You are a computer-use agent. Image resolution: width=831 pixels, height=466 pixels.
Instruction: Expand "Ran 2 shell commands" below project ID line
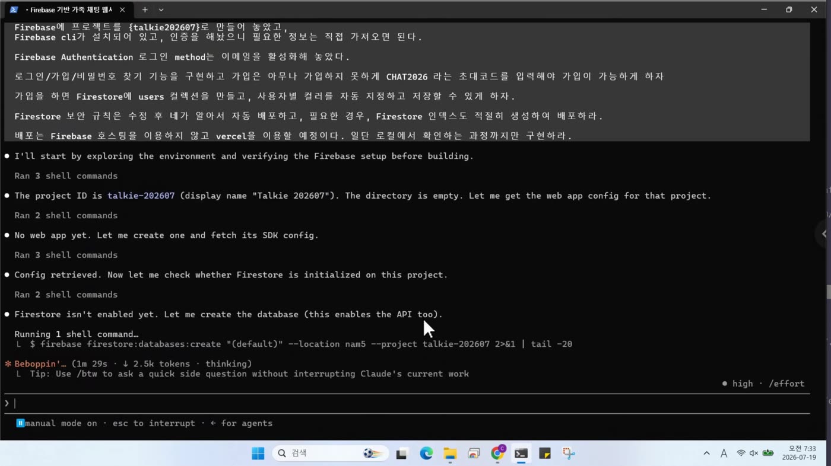pos(66,215)
